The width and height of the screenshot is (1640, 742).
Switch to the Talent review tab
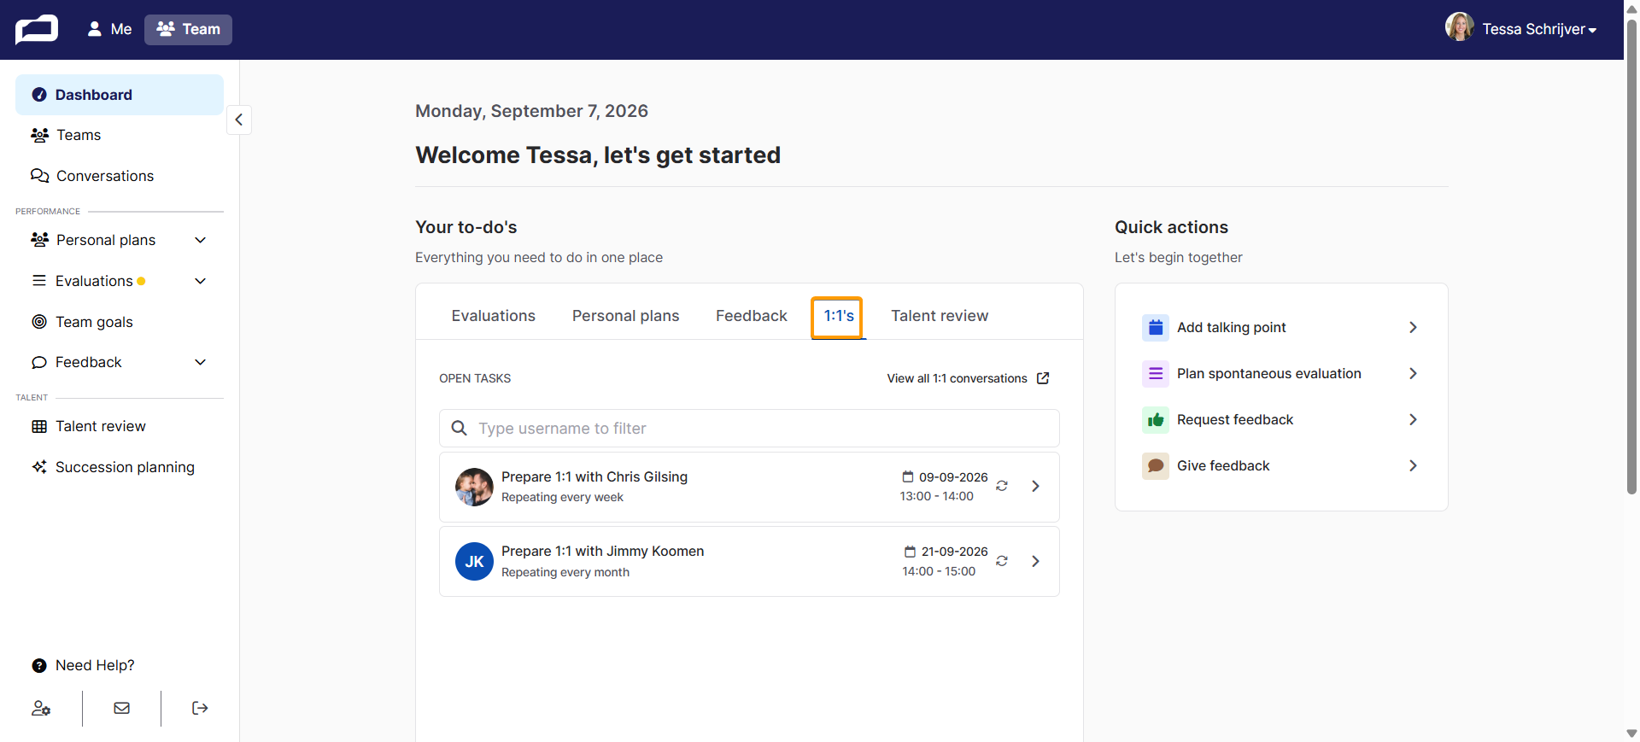pyautogui.click(x=940, y=316)
